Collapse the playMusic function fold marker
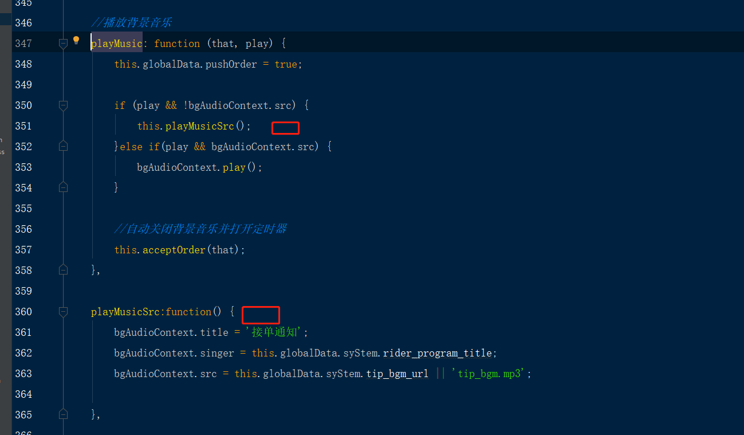744x435 pixels. (63, 44)
